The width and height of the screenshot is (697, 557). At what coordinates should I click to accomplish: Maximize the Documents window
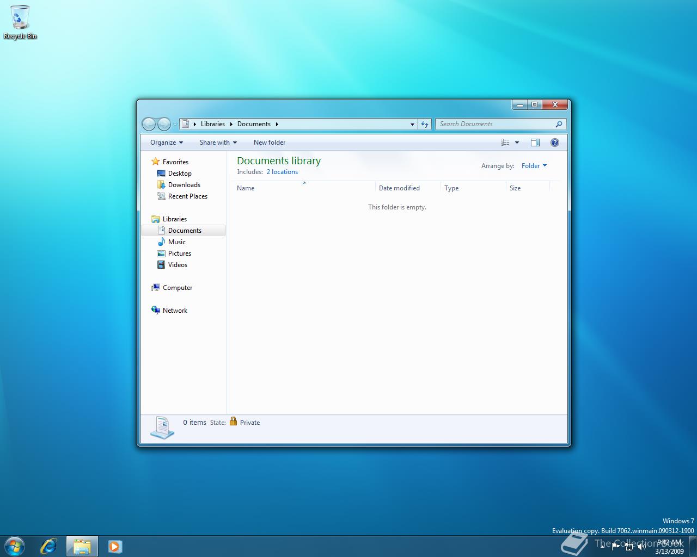(x=535, y=104)
